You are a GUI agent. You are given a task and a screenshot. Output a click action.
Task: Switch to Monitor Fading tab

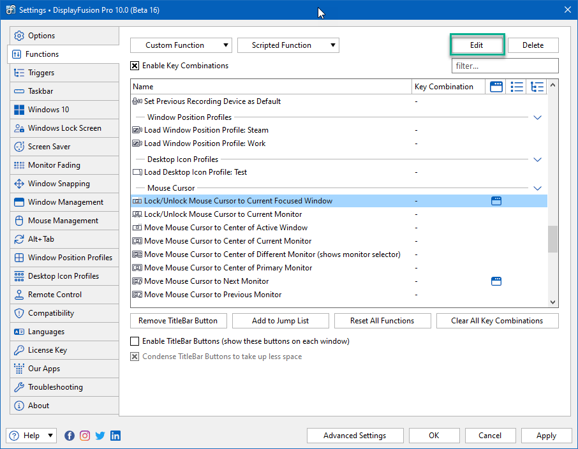tap(64, 165)
